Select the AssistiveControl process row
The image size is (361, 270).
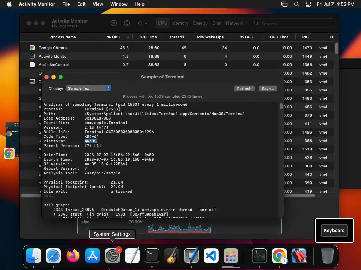[177, 65]
